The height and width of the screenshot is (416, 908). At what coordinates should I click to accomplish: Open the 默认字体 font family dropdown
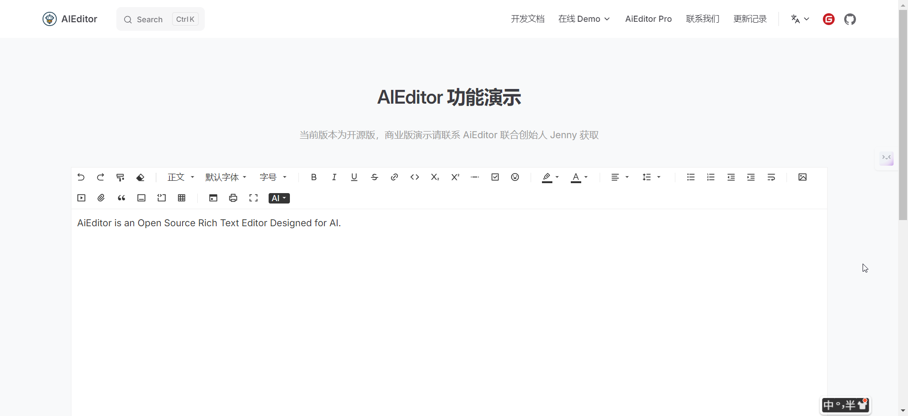[x=226, y=177]
